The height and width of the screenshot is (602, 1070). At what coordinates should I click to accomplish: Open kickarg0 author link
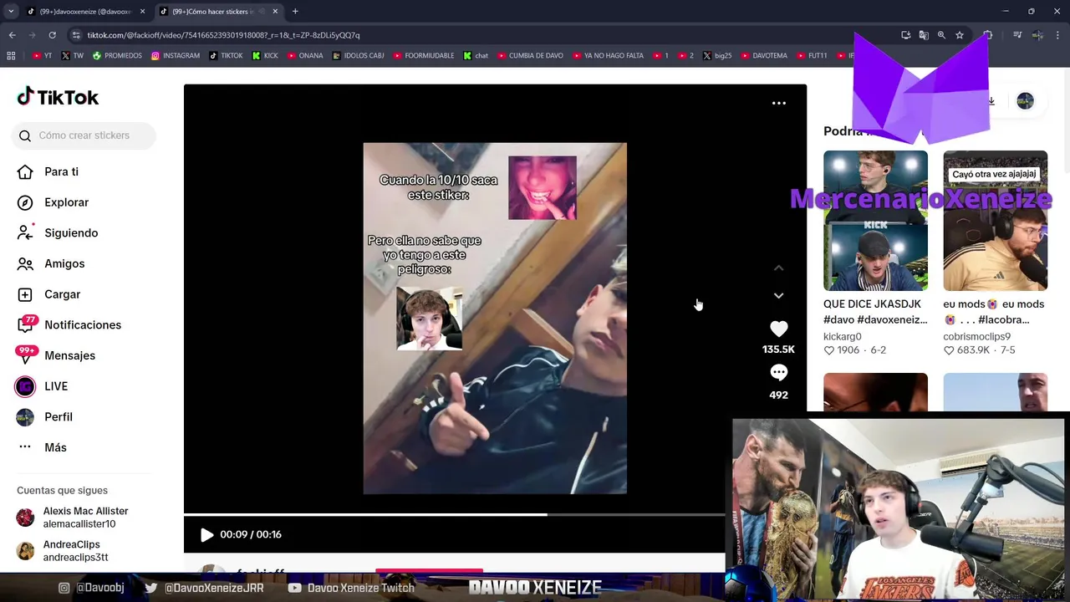(843, 336)
